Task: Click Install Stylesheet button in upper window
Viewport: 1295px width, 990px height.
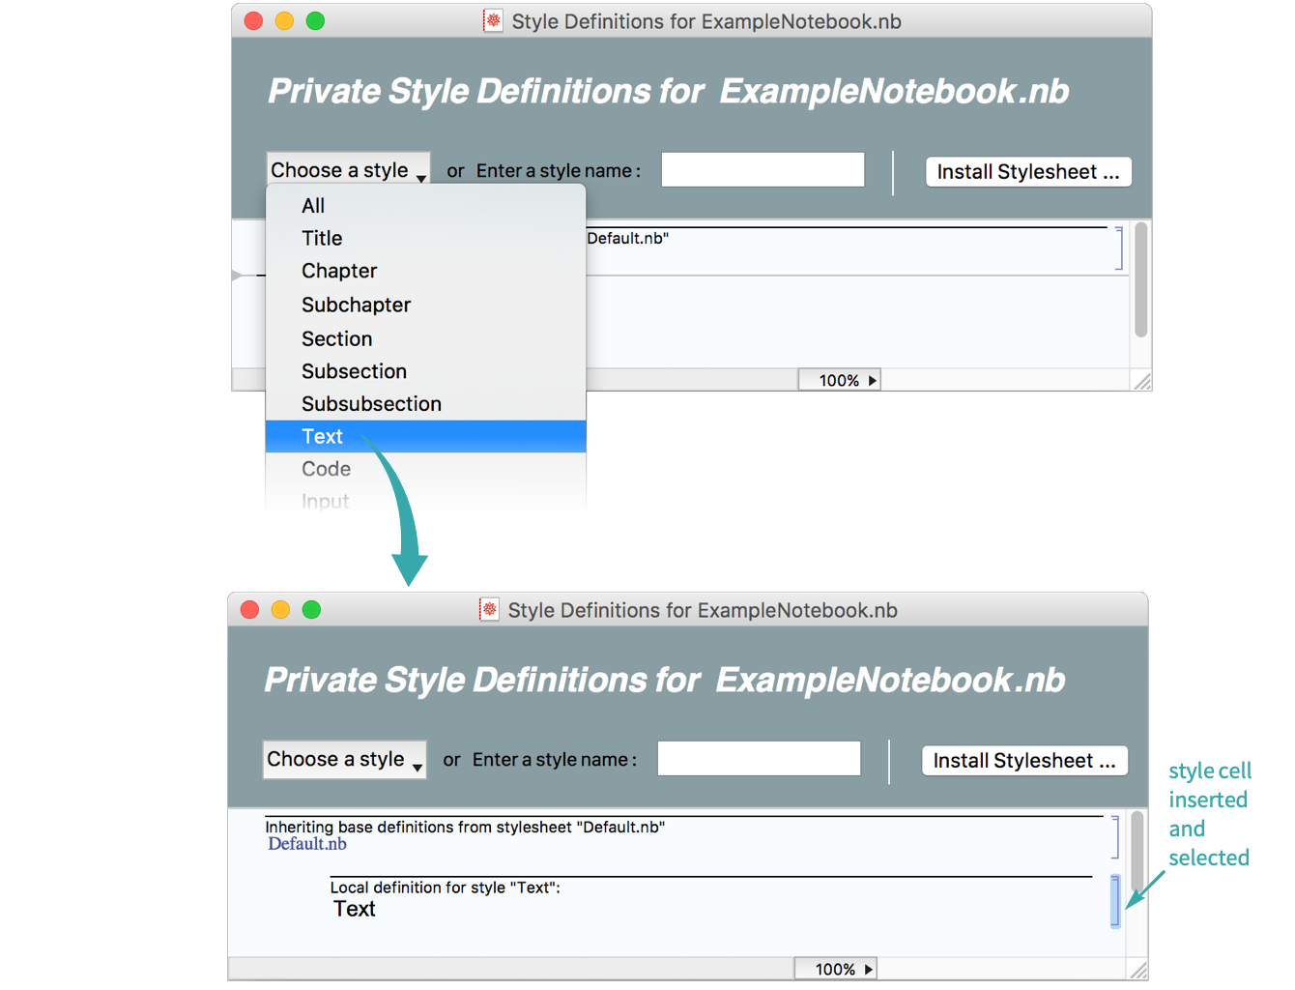Action: (x=1027, y=172)
